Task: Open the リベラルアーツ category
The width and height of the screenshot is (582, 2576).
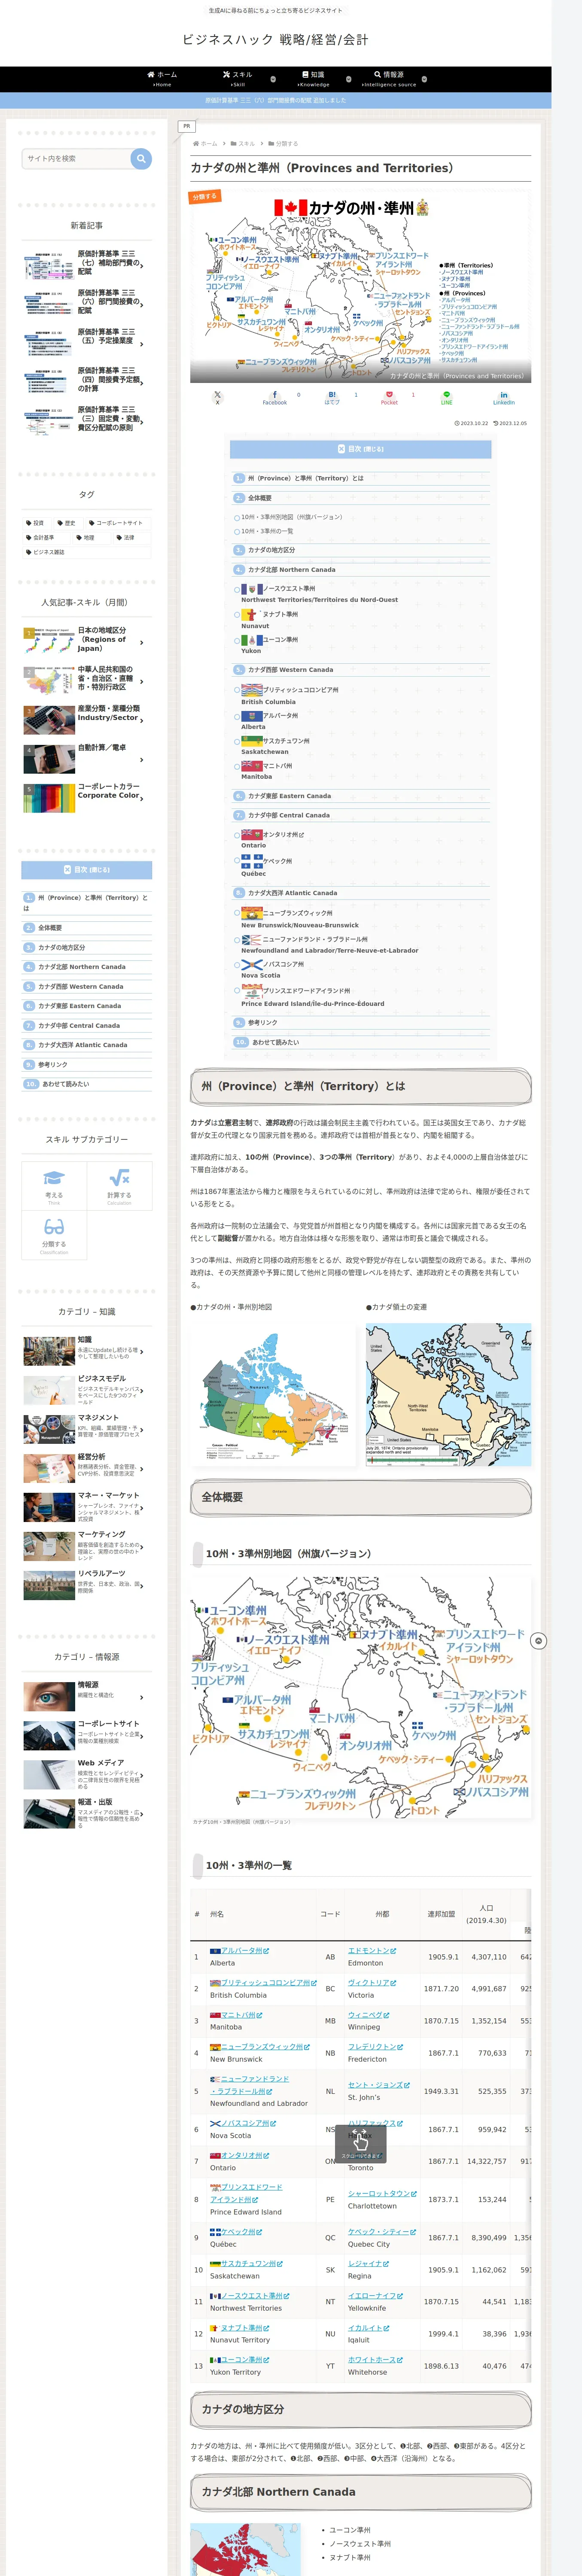Action: pyautogui.click(x=87, y=1585)
